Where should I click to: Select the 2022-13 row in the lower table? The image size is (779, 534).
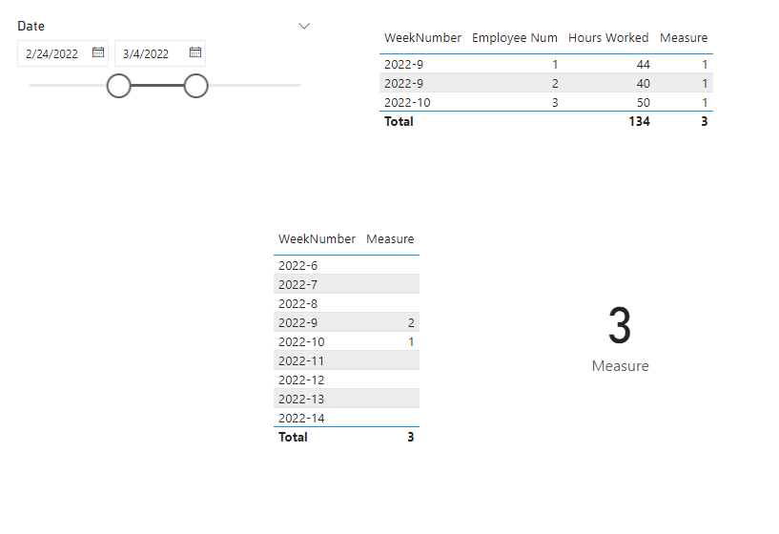[x=346, y=399]
